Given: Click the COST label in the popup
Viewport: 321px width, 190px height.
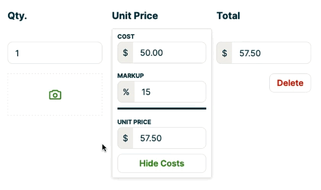Looking at the screenshot, I should 126,37.
